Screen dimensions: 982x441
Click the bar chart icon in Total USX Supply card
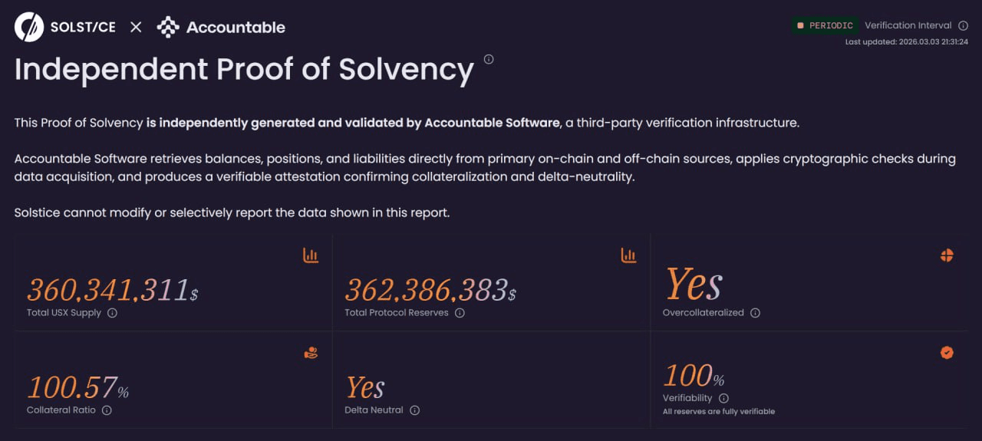coord(311,255)
